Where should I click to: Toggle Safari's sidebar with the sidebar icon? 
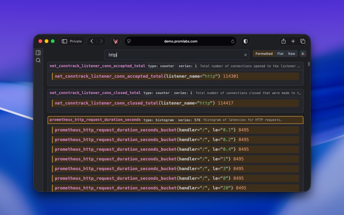tap(64, 41)
